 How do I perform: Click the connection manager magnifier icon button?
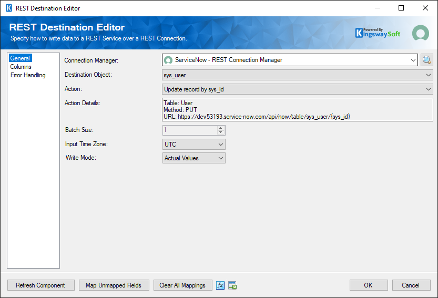pos(426,60)
